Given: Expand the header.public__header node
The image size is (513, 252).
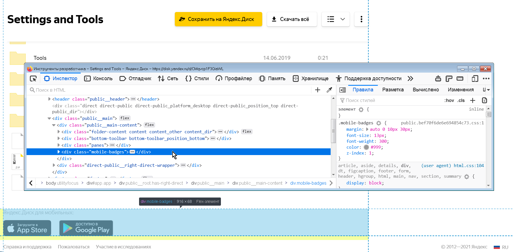Looking at the screenshot, I should [49, 99].
